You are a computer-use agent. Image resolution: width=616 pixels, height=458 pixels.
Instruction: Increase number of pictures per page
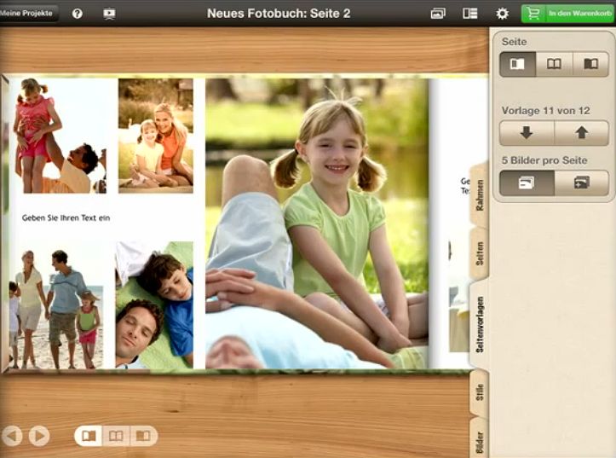pos(581,183)
